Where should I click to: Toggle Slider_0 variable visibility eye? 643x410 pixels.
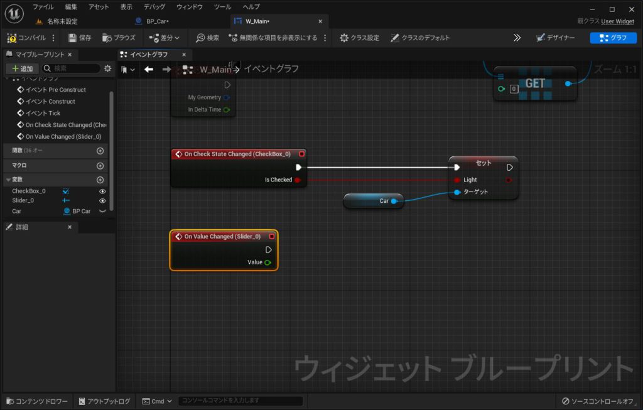coord(102,201)
